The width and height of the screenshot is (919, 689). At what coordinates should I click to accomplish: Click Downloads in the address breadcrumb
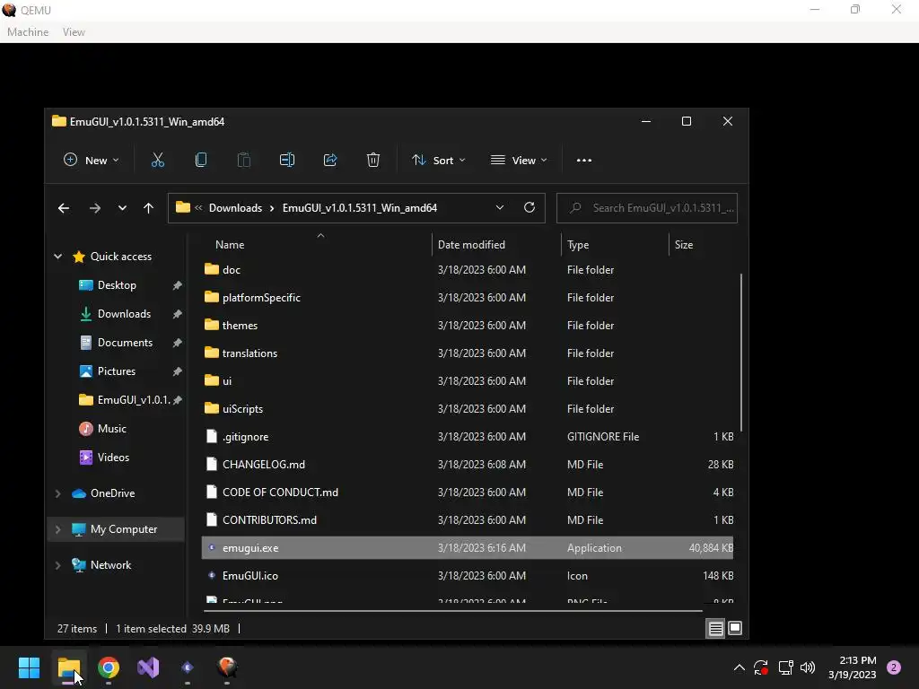click(236, 208)
